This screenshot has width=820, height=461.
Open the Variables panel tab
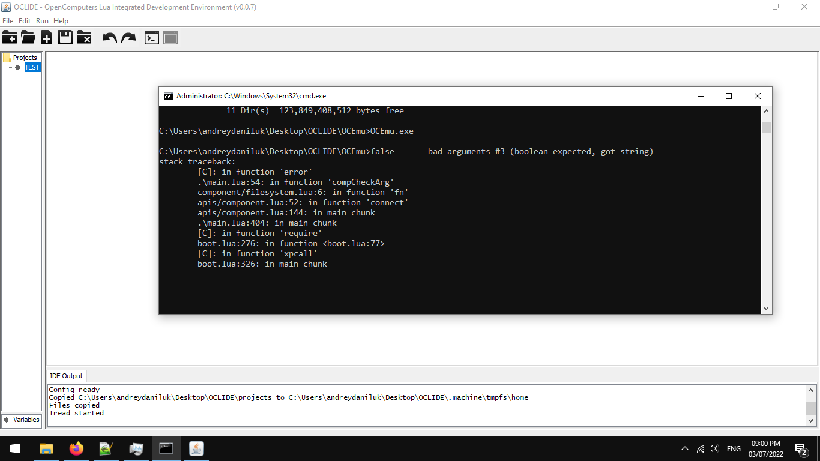click(x=22, y=420)
